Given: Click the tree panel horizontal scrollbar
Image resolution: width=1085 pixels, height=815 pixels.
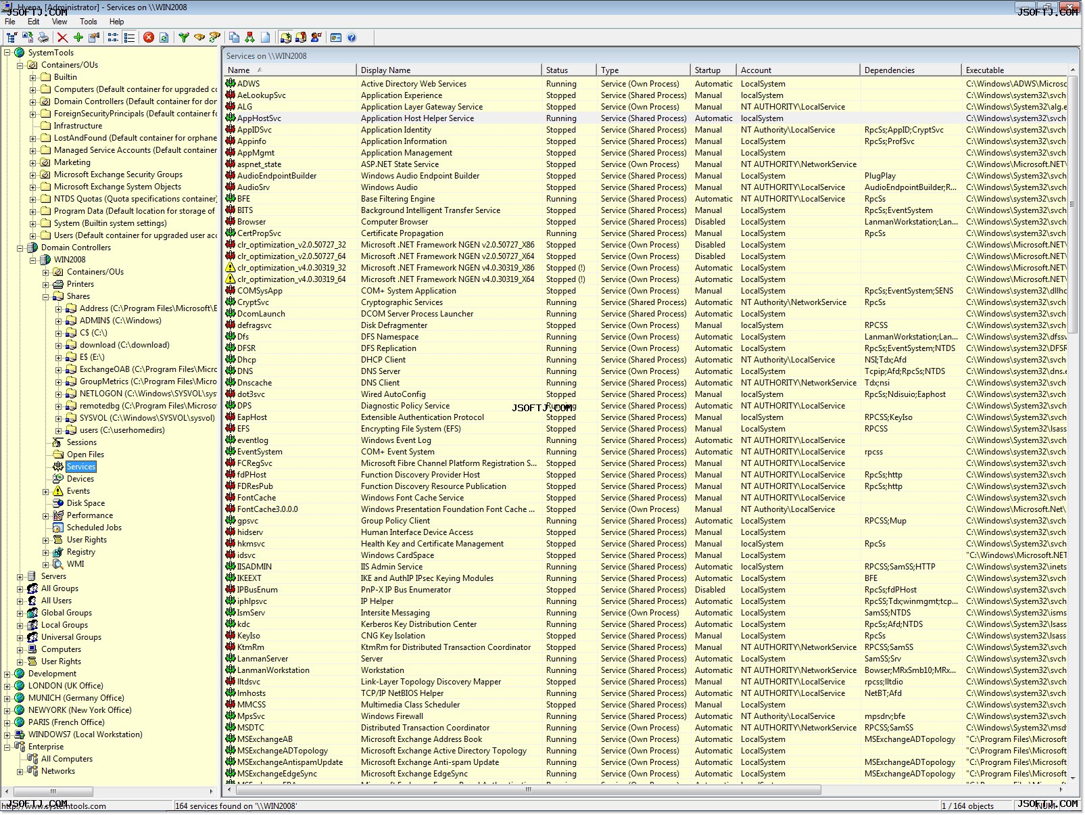Looking at the screenshot, I should (54, 791).
